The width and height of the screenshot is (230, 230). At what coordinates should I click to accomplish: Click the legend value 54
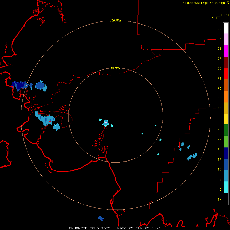pos(220,58)
